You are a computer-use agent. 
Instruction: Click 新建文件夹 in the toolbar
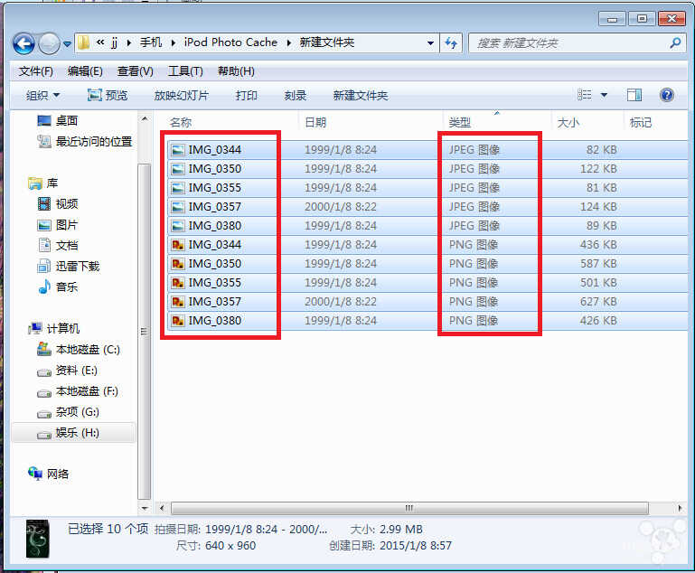pyautogui.click(x=361, y=95)
